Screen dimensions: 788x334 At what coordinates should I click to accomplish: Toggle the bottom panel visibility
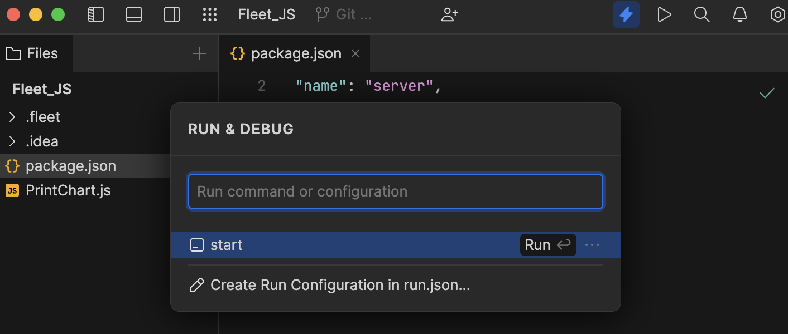tap(134, 14)
